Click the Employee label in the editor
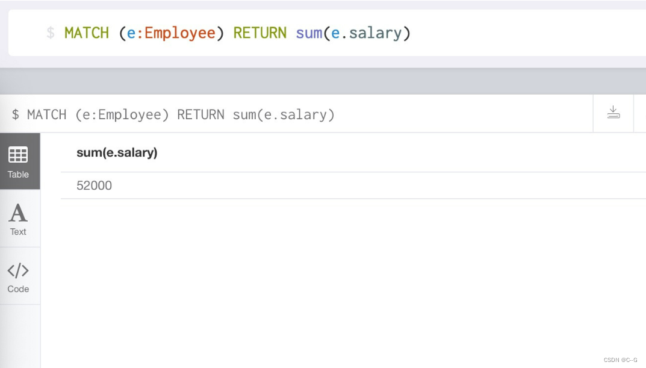This screenshot has width=646, height=368. pos(179,33)
